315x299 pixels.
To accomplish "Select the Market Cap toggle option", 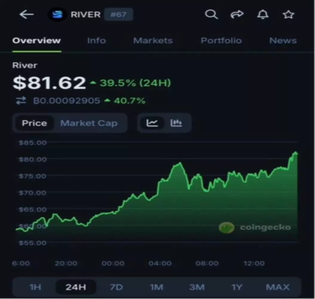I will pos(89,123).
